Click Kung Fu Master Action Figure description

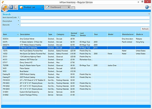(30, 65)
